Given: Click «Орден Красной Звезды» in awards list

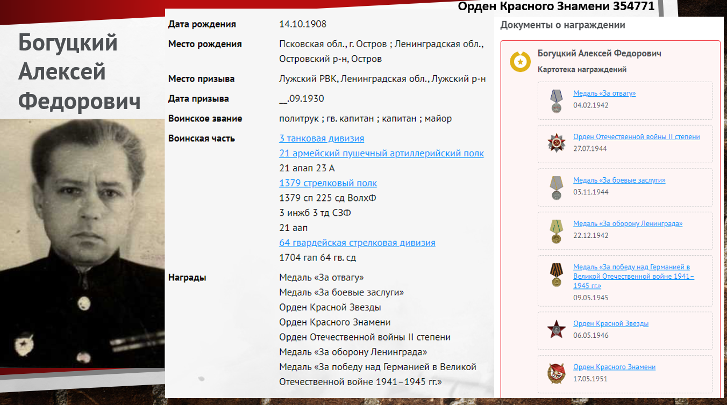Looking at the screenshot, I should tap(330, 308).
